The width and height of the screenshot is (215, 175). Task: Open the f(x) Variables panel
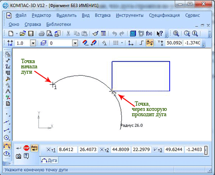(149, 33)
